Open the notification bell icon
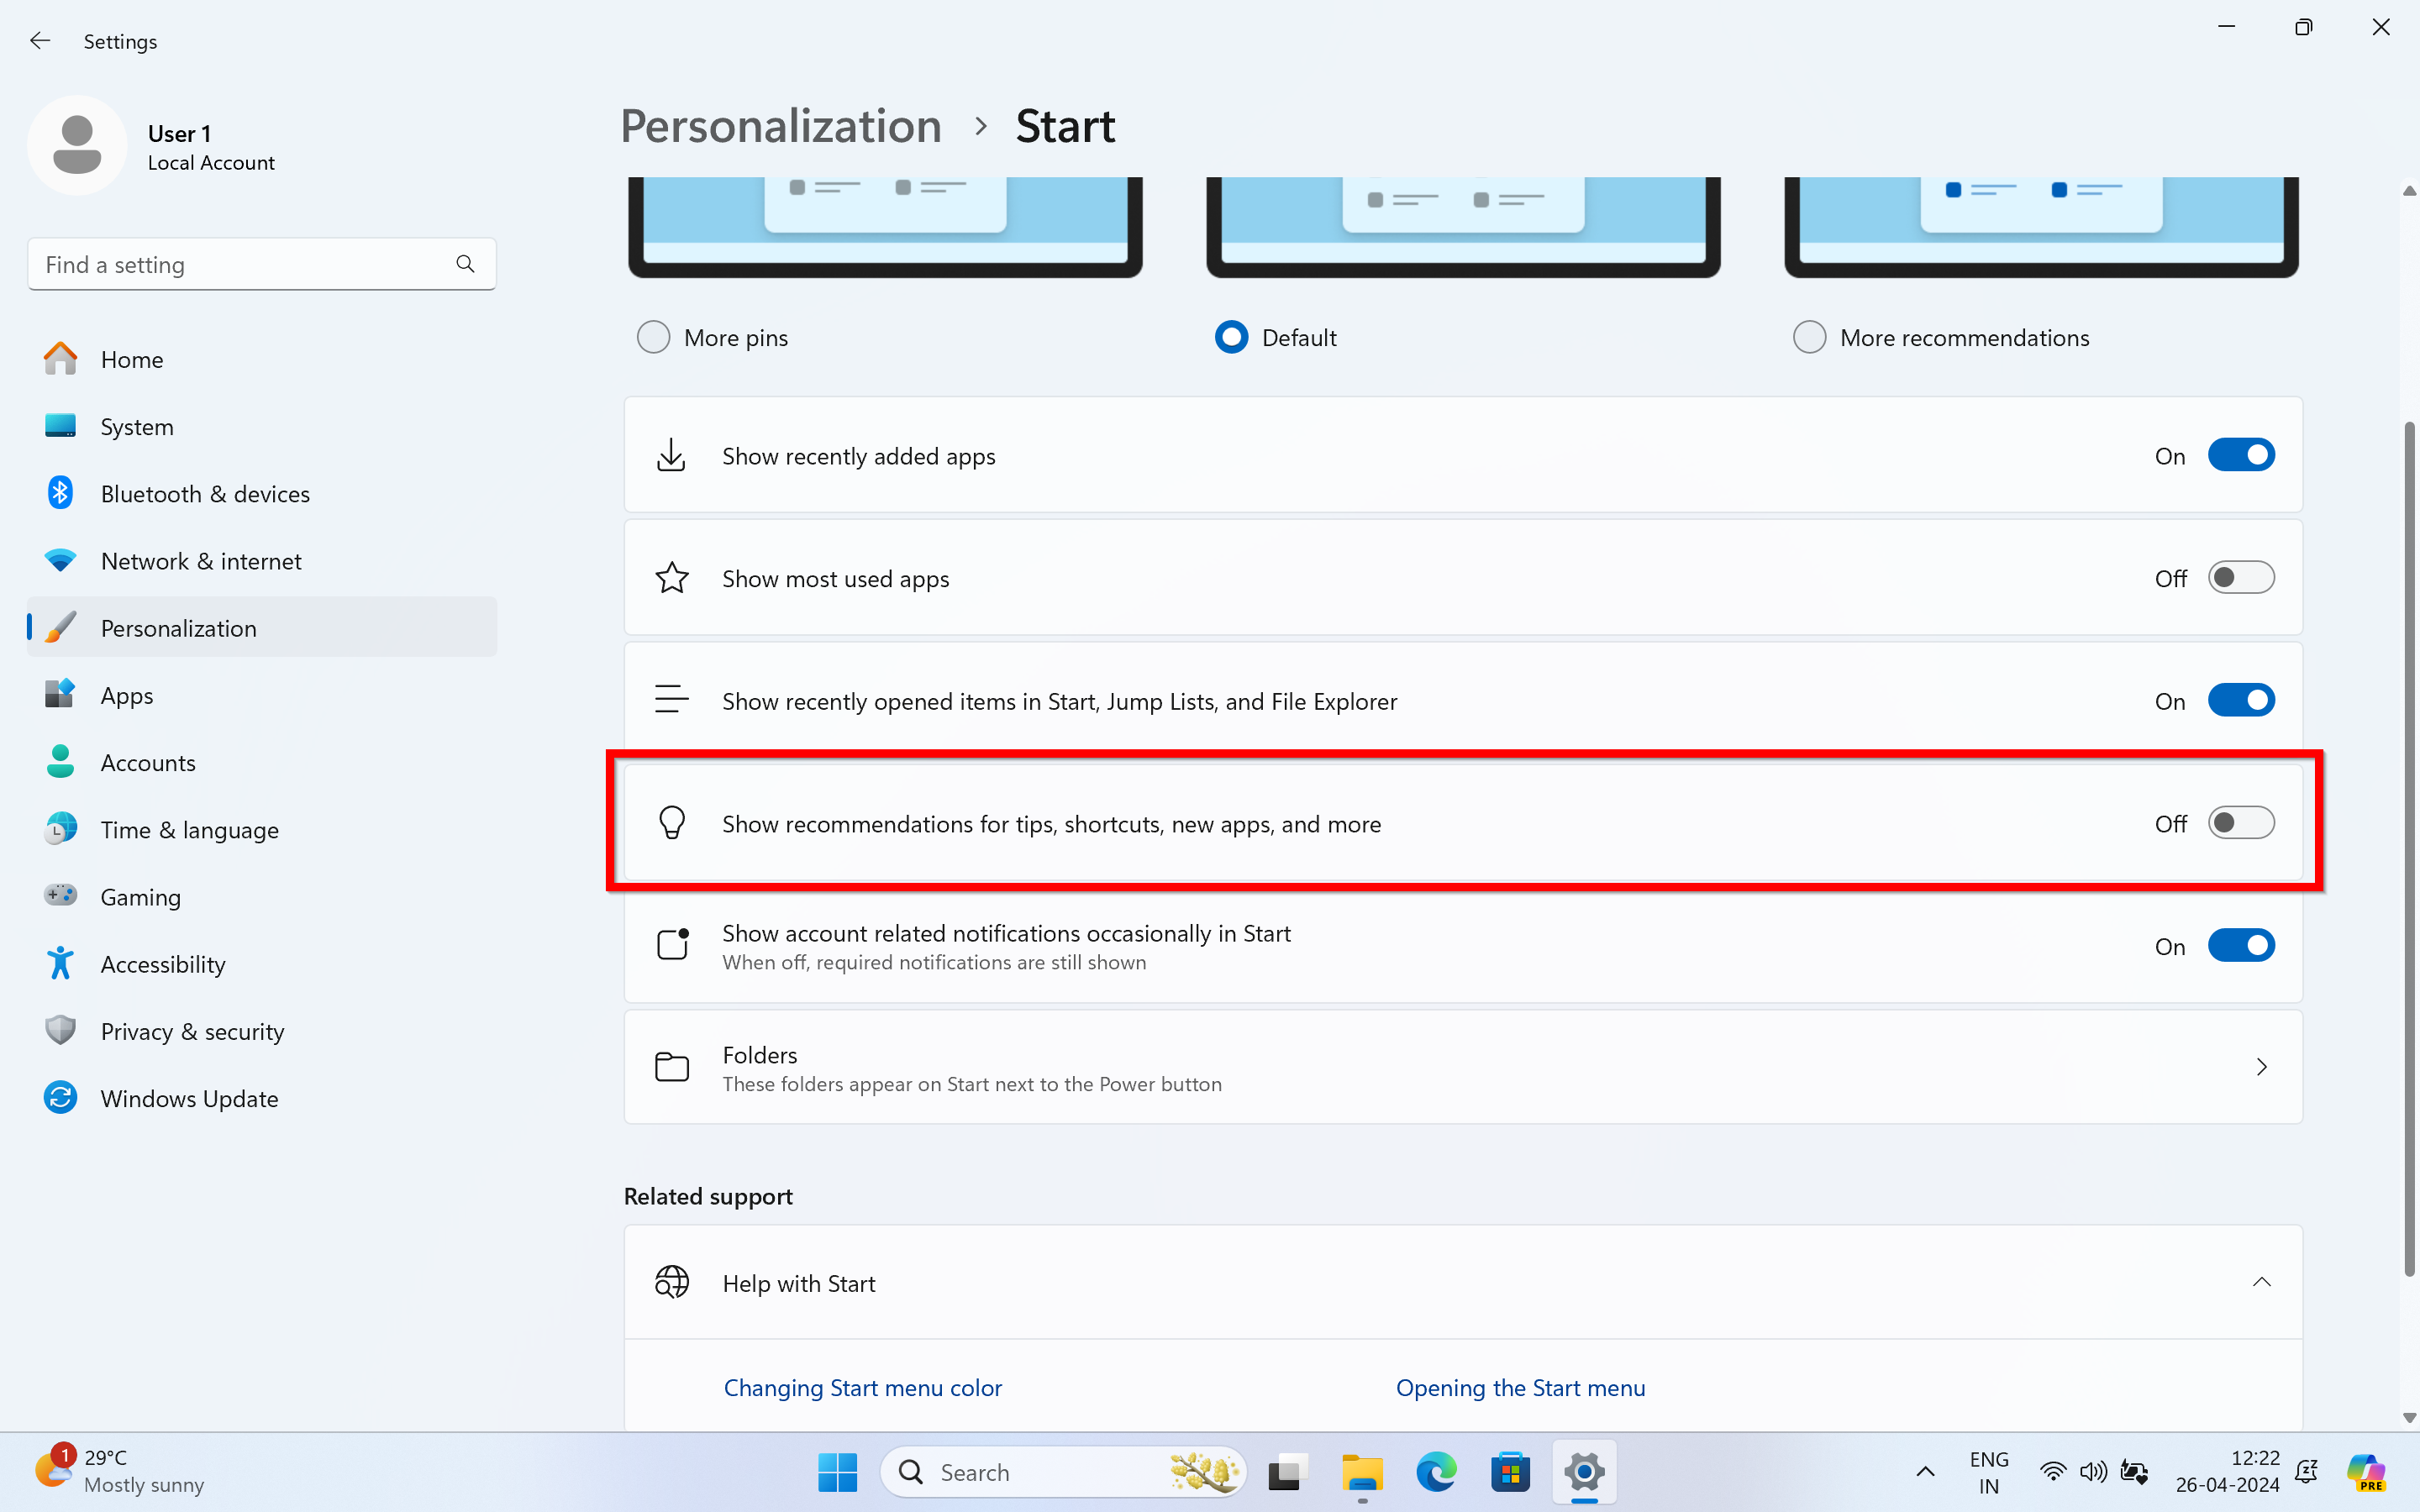Image resolution: width=2420 pixels, height=1512 pixels. coord(2306,1472)
